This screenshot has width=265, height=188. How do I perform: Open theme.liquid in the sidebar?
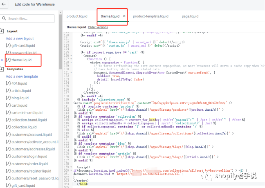(18, 60)
